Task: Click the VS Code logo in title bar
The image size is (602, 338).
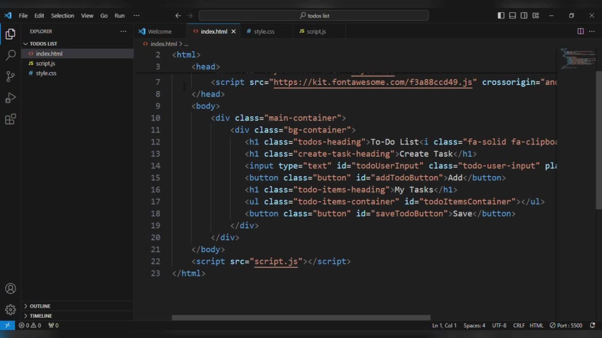Action: pos(8,15)
